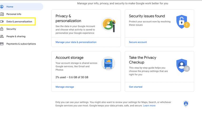Click Manage your data & personalization link
This screenshot has height=113, width=202.
[x=76, y=42]
